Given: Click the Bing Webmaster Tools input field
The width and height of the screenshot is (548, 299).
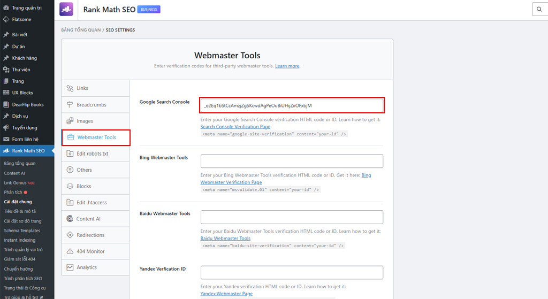Looking at the screenshot, I should (292, 161).
